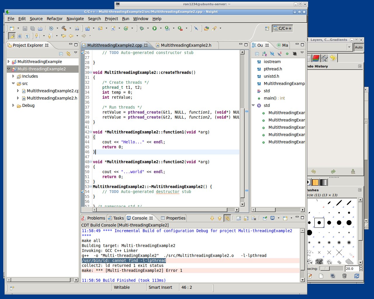Click the Clear Console icon
The image size is (374, 299).
254,218
